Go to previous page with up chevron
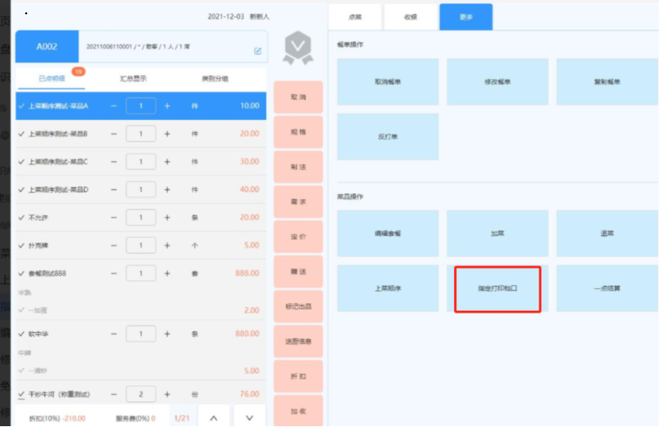661x427 pixels. point(213,417)
